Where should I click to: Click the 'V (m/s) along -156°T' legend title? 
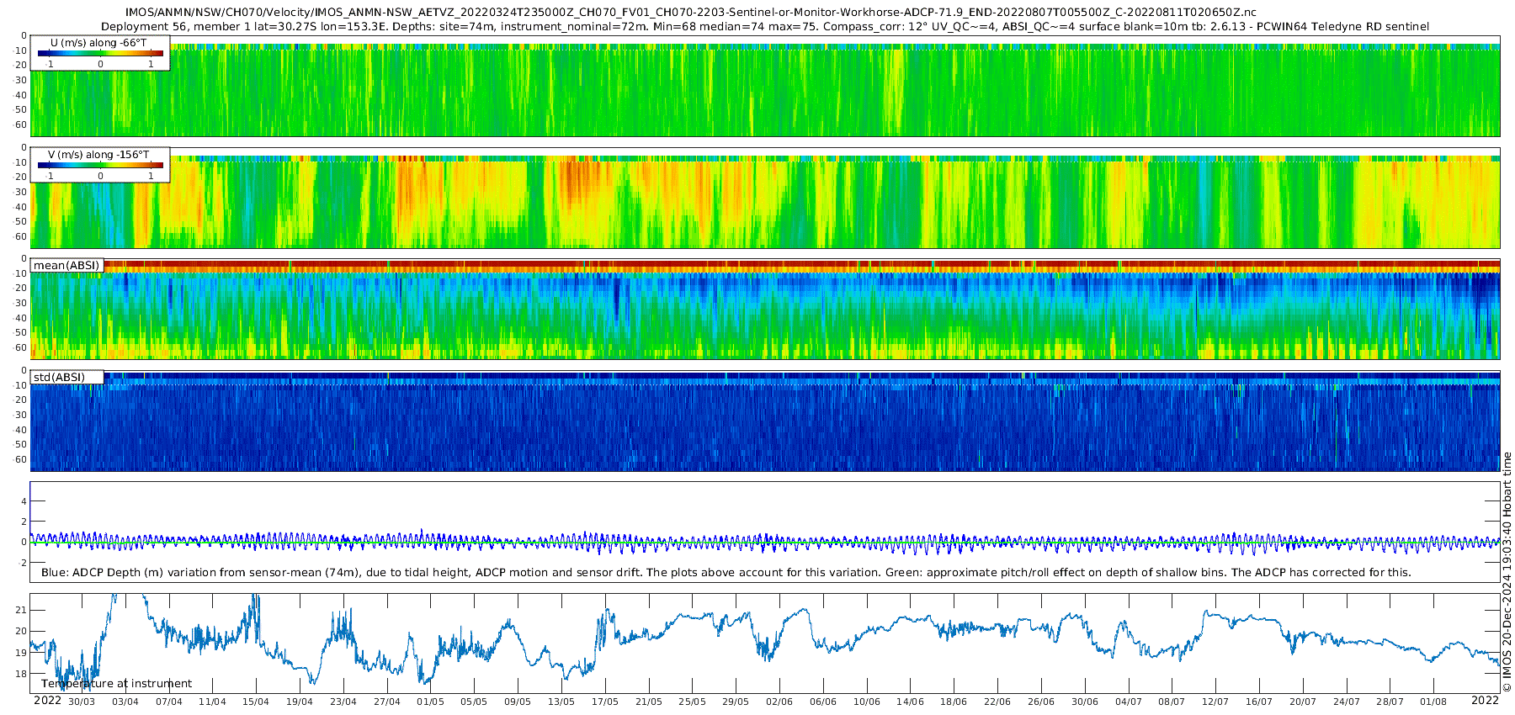[x=98, y=155]
